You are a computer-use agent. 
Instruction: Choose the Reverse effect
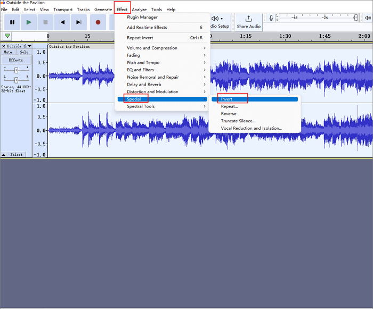(255, 114)
